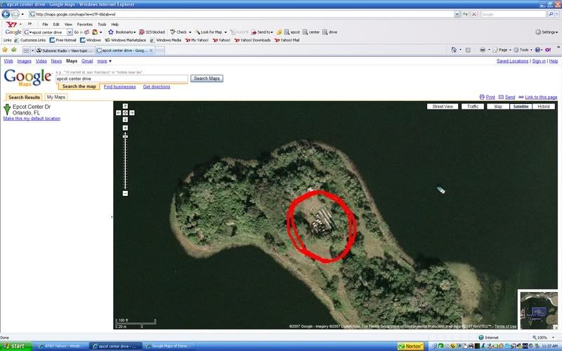
Task: Open the Page dropdown menu
Action: (502, 50)
